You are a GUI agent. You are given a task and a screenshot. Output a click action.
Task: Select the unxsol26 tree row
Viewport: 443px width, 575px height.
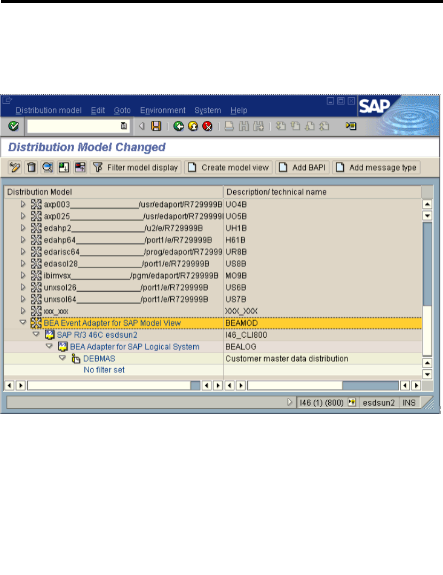[126, 287]
